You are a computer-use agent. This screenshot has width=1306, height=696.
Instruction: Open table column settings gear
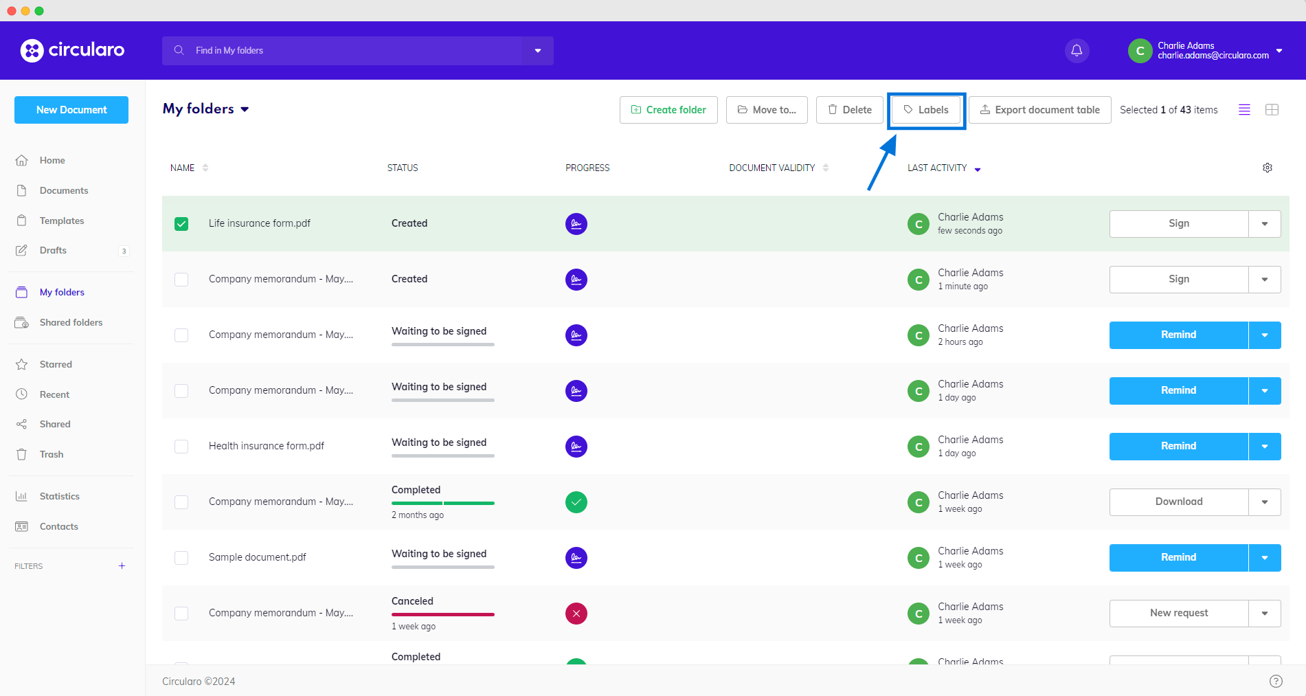[x=1268, y=168]
